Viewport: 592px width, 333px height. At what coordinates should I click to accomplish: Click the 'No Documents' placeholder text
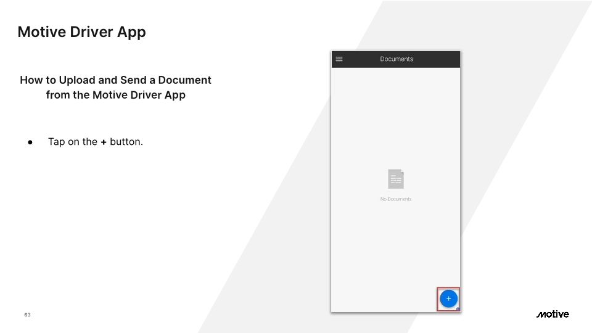396,199
